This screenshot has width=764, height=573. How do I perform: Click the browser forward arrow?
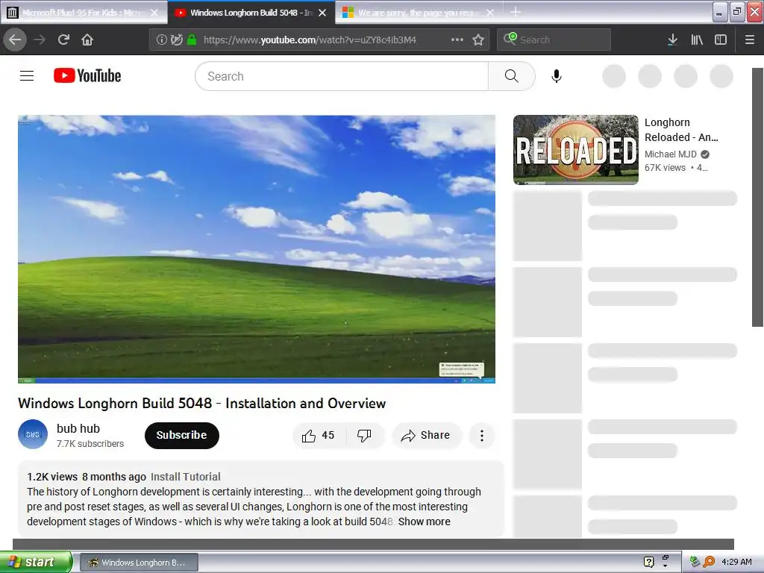pos(40,40)
